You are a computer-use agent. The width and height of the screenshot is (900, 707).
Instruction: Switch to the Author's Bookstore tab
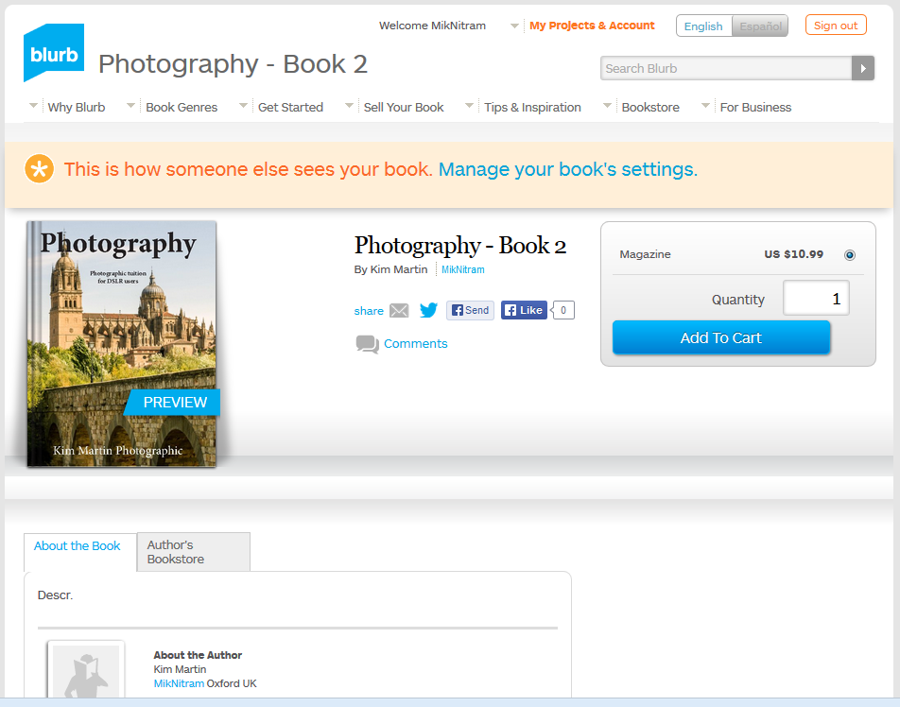tap(194, 551)
